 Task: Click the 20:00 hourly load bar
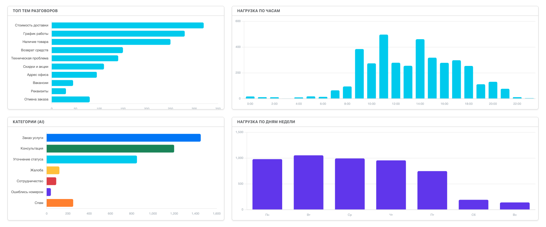pyautogui.click(x=493, y=90)
